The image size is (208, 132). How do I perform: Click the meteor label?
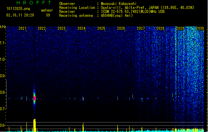(47, 10)
